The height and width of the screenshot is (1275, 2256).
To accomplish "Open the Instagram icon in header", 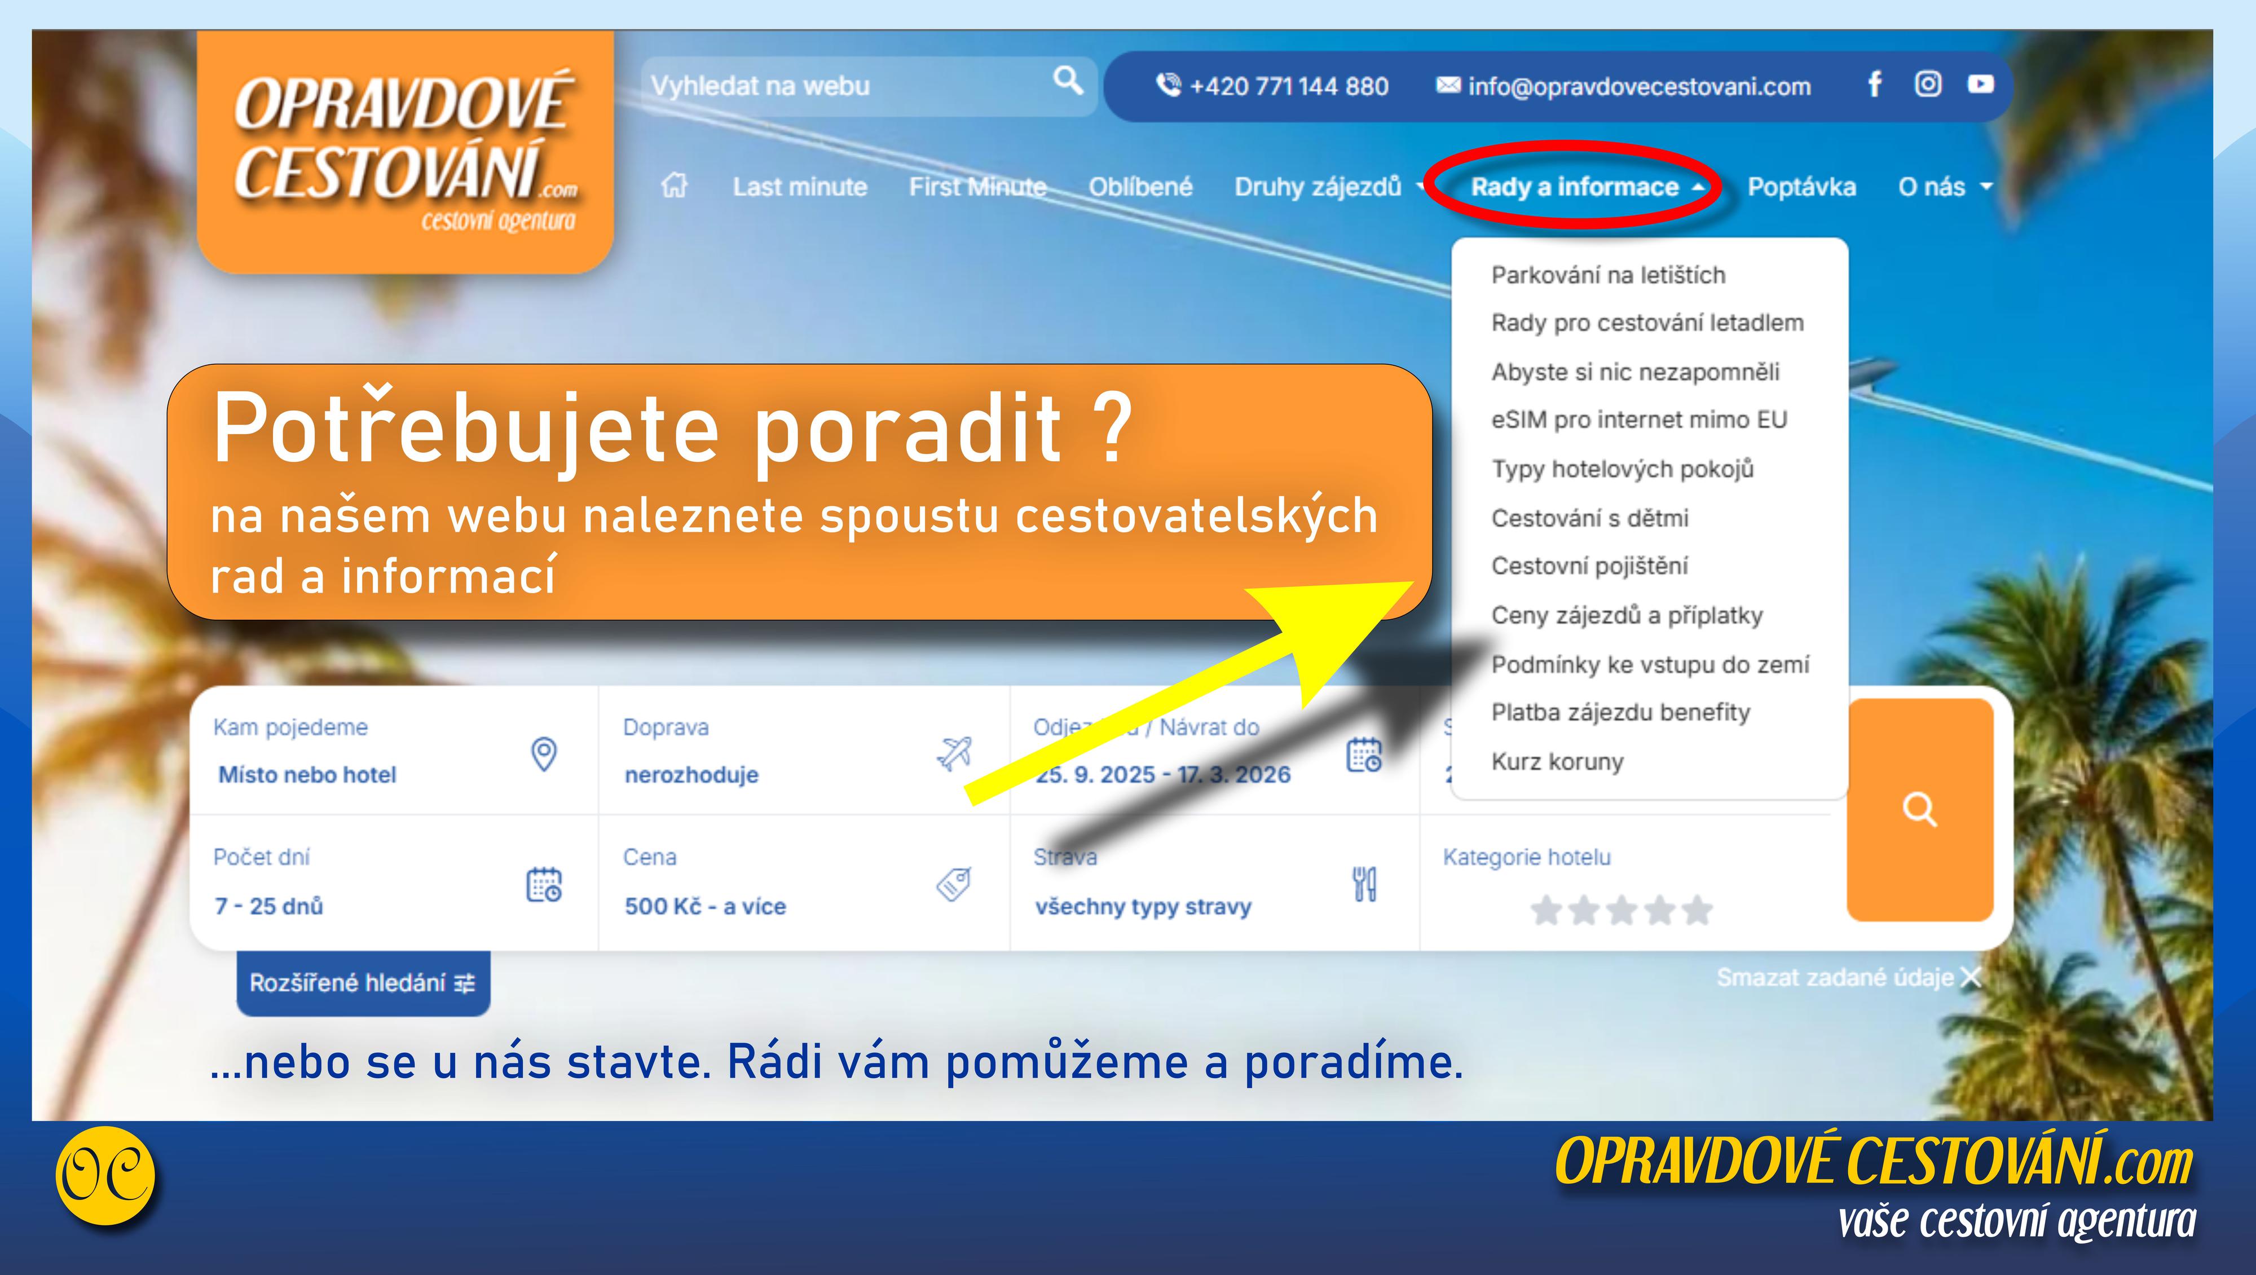I will click(x=1928, y=84).
